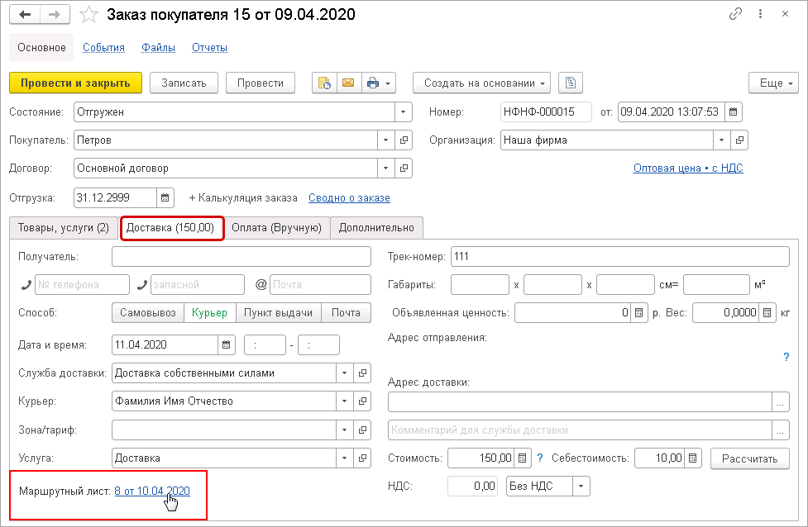Select the Пункт выдачи delivery method
808x527 pixels.
pos(279,312)
